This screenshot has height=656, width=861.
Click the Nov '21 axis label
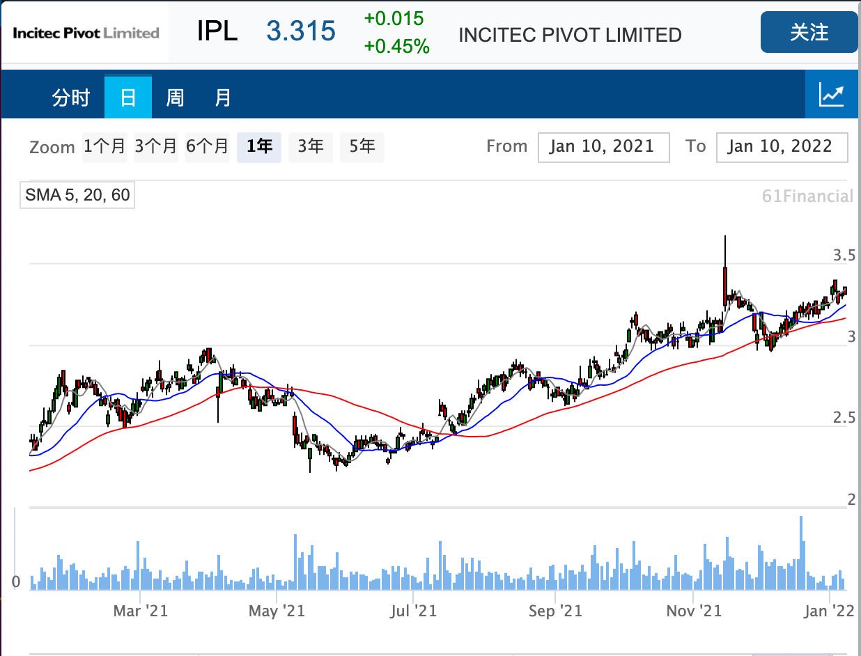click(694, 611)
